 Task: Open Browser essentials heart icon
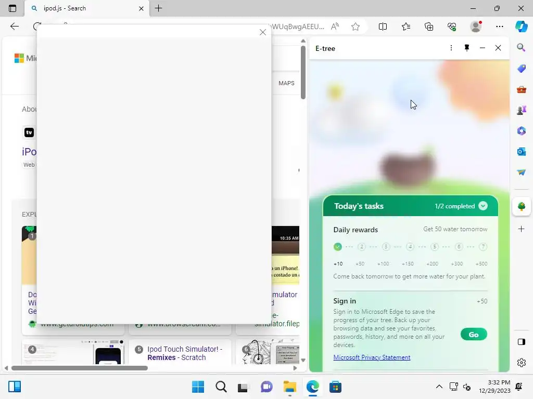click(x=452, y=26)
